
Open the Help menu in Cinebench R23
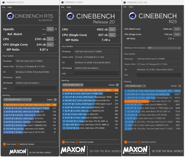point(133,7)
